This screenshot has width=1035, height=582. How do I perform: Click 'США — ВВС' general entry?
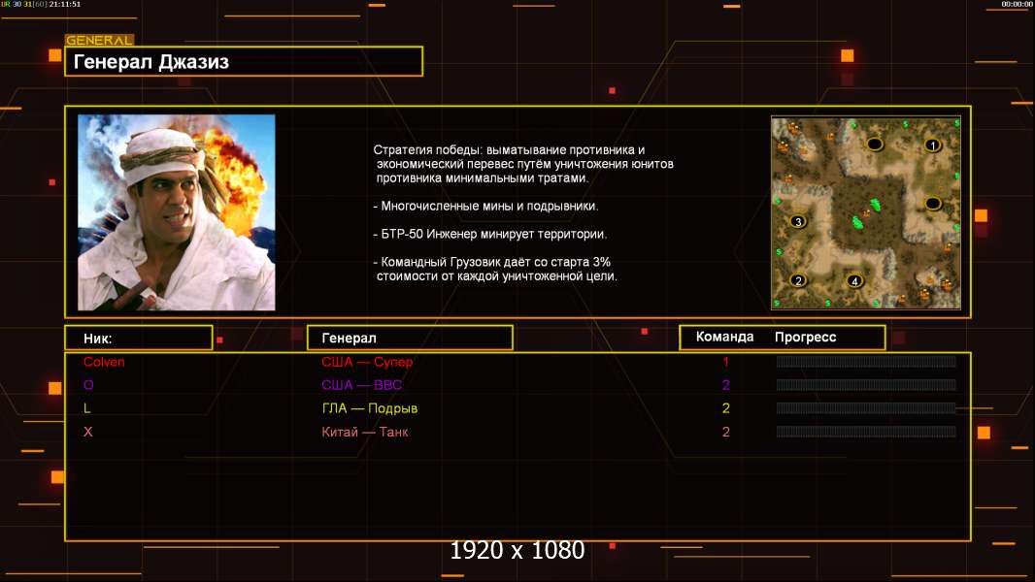pos(362,385)
